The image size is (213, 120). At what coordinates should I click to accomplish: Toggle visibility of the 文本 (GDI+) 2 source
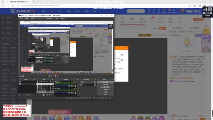click(x=50, y=86)
